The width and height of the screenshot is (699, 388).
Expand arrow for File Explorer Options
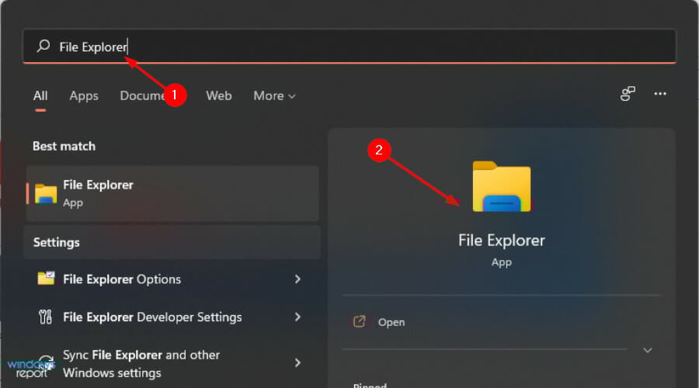pos(297,279)
